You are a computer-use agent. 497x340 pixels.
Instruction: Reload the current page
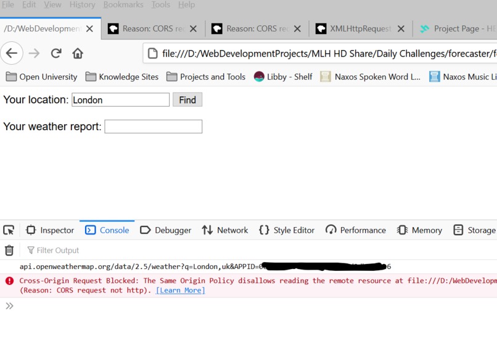[56, 53]
